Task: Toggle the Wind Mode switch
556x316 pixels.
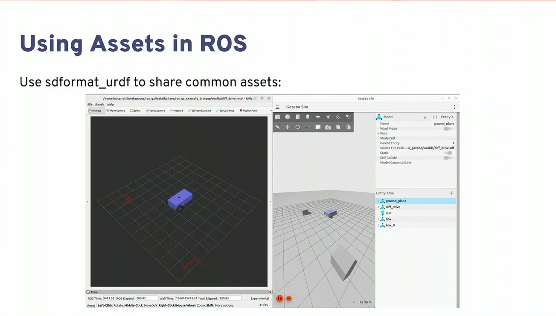Action: tap(447, 128)
